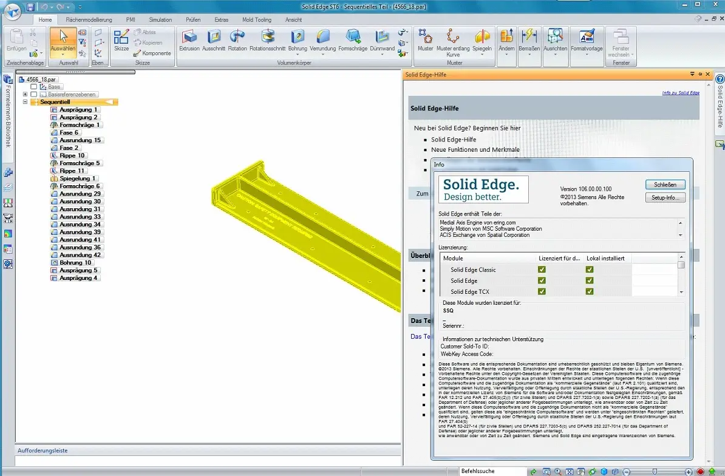Click the Komponente sketch command
The image size is (725, 476).
pyautogui.click(x=152, y=53)
